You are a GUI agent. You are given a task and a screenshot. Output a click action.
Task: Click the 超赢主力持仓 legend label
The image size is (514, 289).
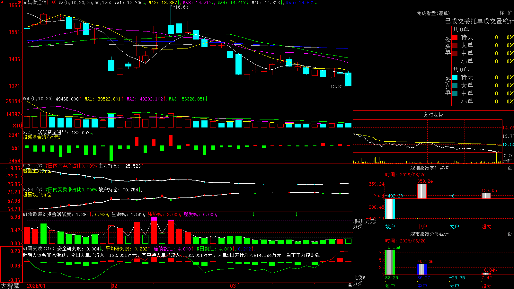tap(37, 171)
